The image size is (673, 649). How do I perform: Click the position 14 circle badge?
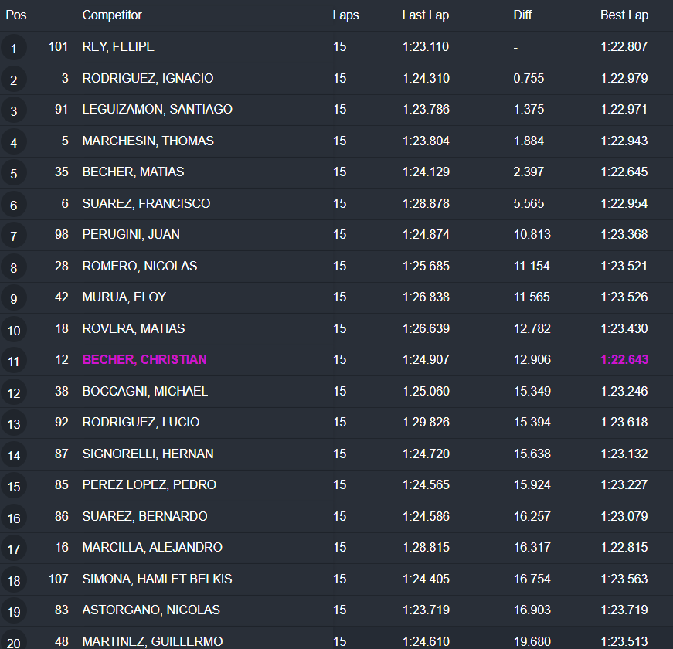pyautogui.click(x=14, y=456)
